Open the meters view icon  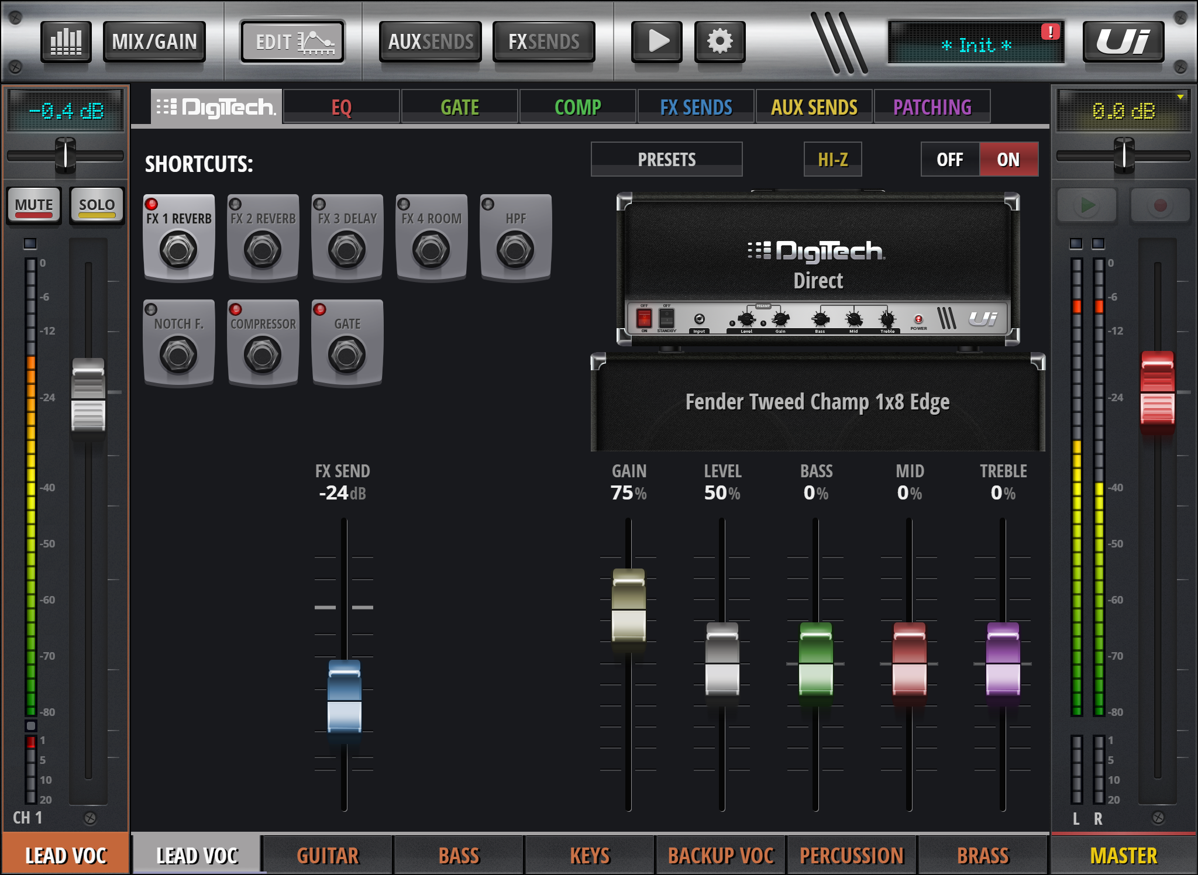[x=66, y=42]
